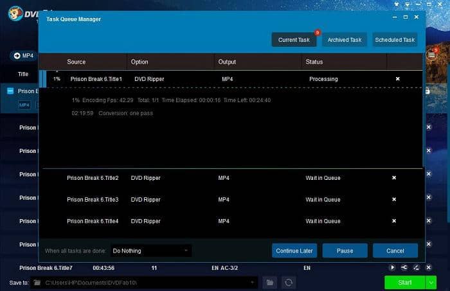The image size is (450, 291).
Task: Click Wait in Queue status for Title4
Action: (x=323, y=221)
